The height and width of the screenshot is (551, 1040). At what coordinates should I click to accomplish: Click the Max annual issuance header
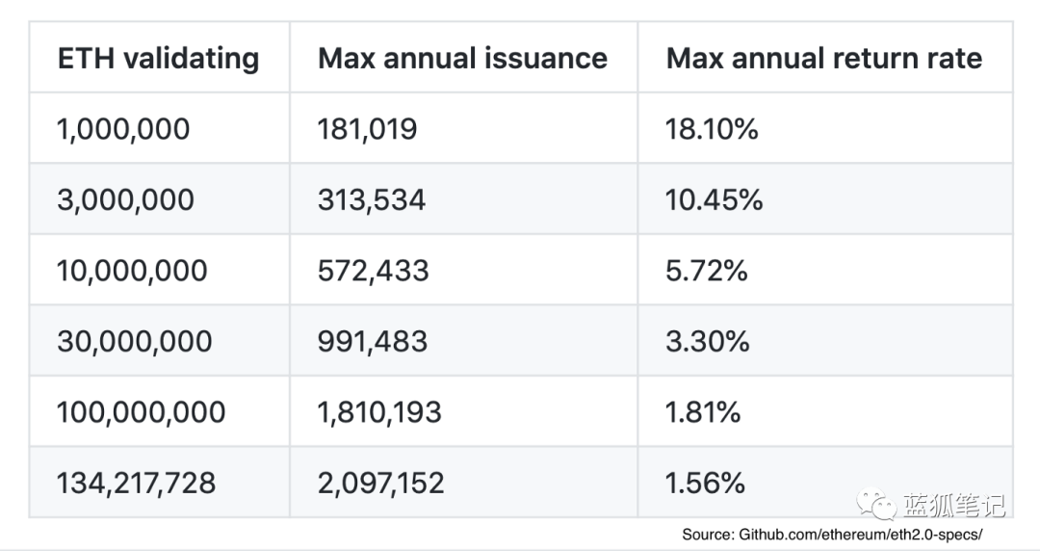pyautogui.click(x=462, y=58)
